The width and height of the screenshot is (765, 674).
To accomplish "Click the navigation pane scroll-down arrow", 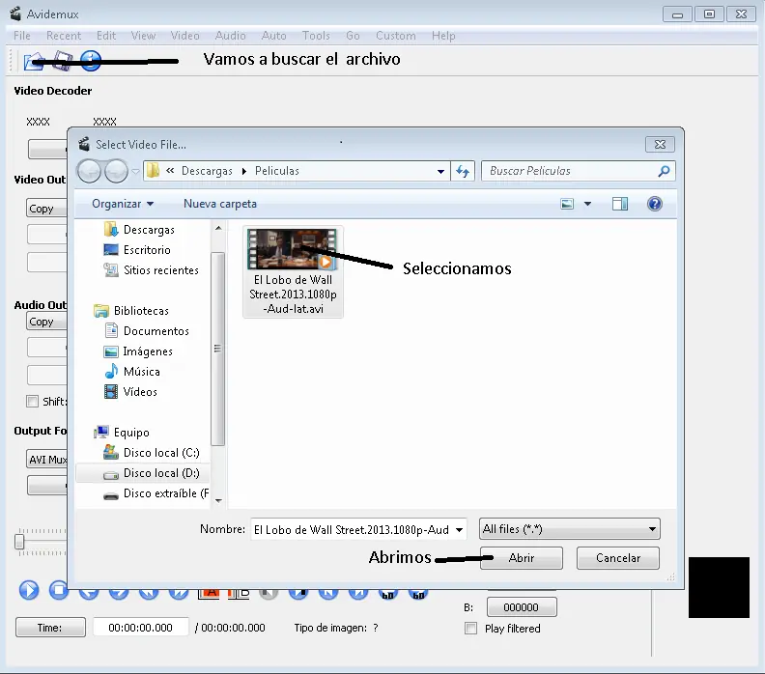I will (218, 500).
